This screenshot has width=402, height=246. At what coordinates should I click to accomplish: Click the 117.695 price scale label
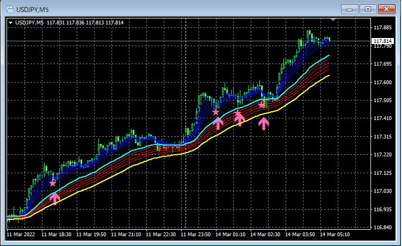[382, 64]
